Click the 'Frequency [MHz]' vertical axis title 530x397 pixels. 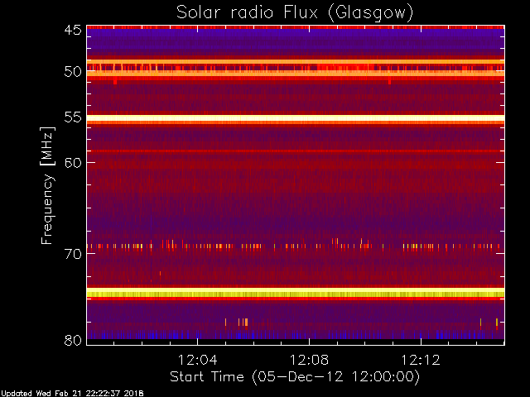click(47, 185)
